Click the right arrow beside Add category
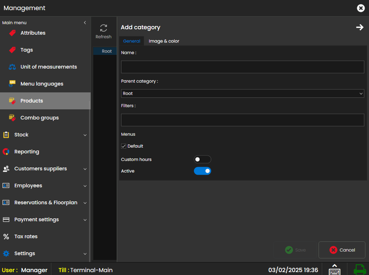 [360, 27]
